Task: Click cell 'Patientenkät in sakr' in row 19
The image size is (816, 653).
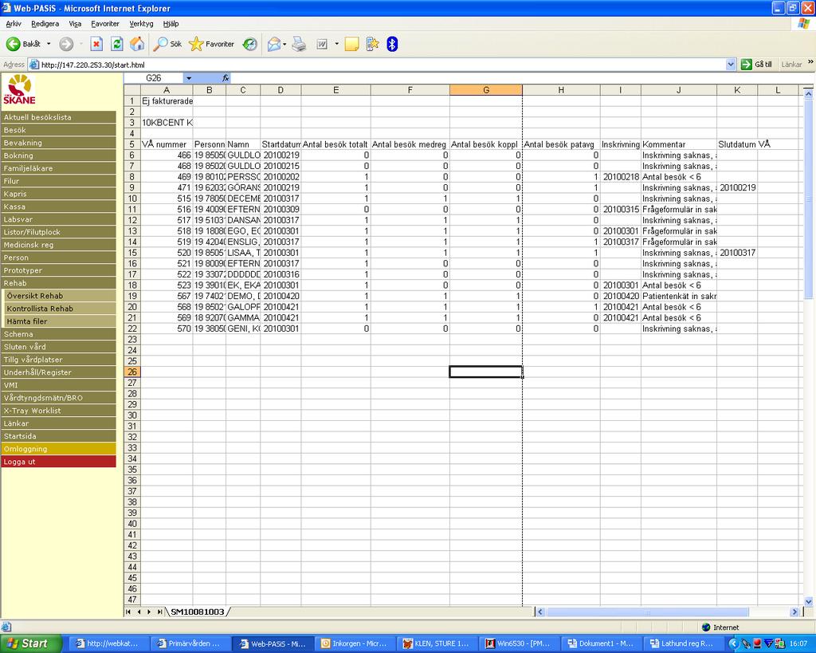Action: coord(679,296)
